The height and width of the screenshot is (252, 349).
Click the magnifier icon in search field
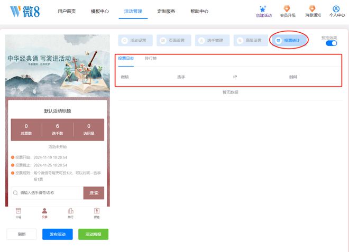tap(15, 193)
